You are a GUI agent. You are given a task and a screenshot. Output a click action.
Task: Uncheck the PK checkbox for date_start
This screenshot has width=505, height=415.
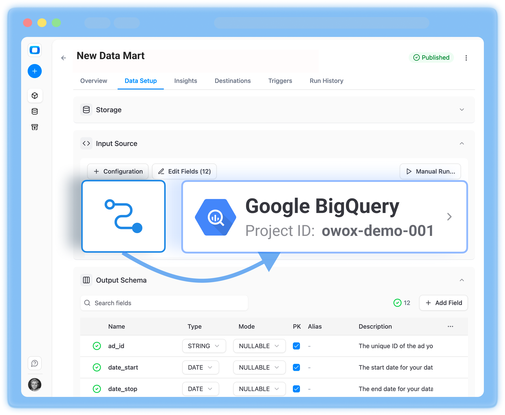pyautogui.click(x=296, y=367)
